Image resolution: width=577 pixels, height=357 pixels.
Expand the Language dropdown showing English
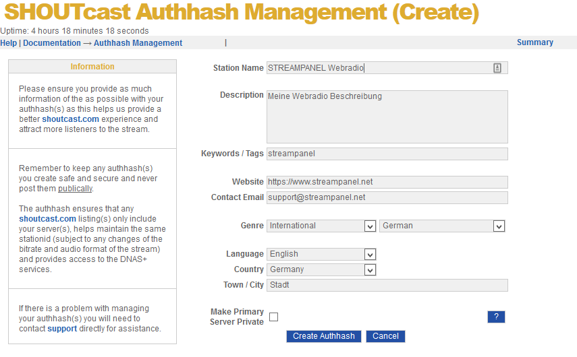pyautogui.click(x=321, y=254)
